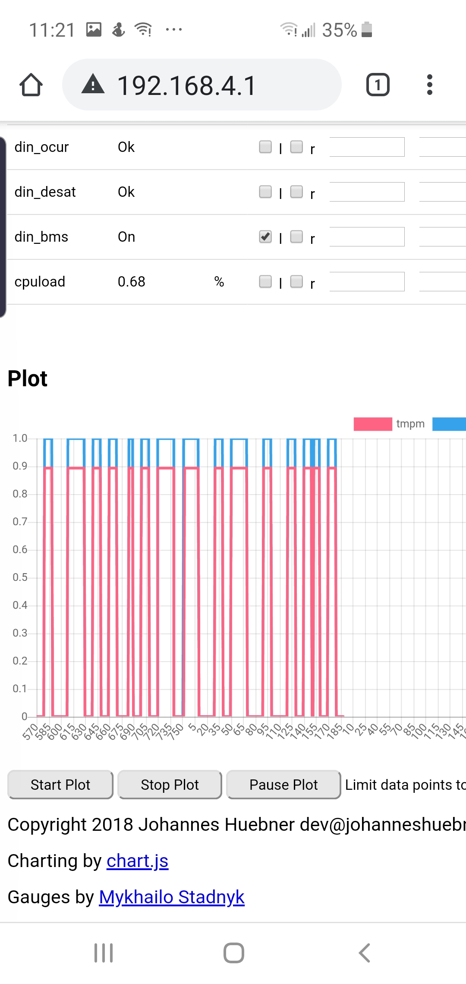Screen dimensions: 466x984
Task: Tap the browser home icon
Action: tap(31, 85)
